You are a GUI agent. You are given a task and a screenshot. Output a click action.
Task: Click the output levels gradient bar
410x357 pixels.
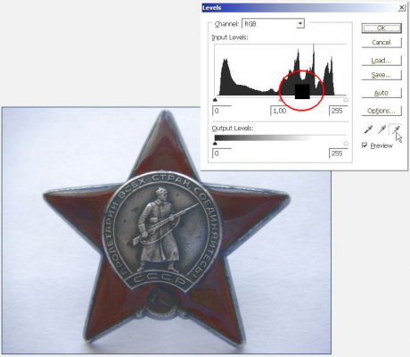281,138
